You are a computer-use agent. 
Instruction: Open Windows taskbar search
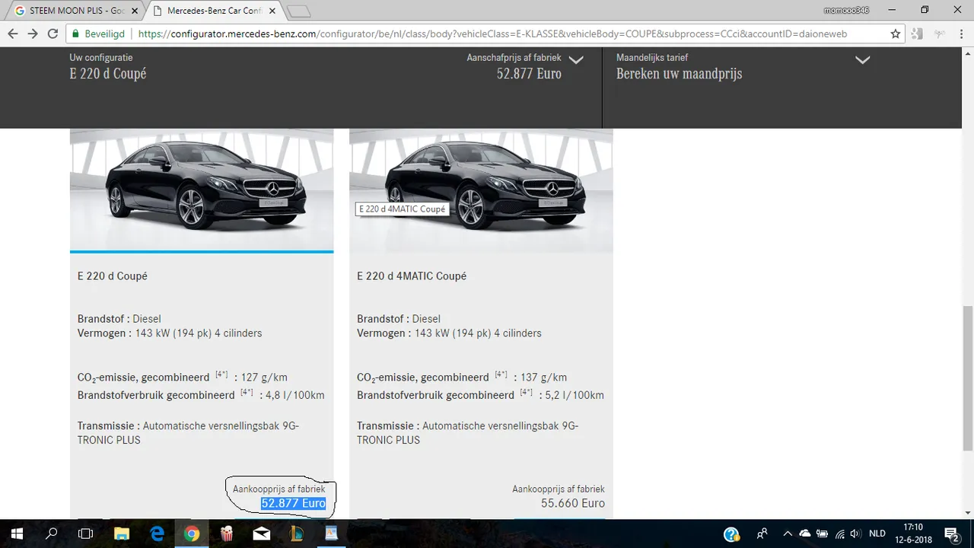tap(52, 534)
